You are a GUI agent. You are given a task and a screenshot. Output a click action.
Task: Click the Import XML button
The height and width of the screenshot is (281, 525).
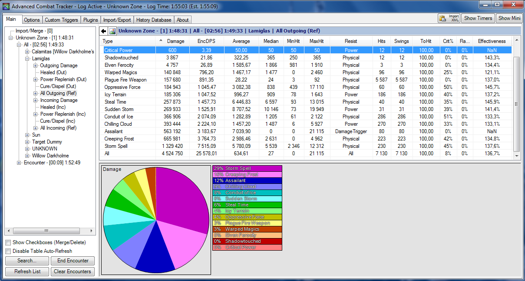(449, 18)
